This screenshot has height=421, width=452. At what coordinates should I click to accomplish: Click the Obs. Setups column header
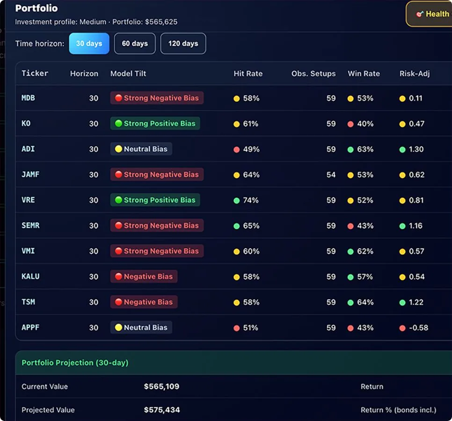313,73
